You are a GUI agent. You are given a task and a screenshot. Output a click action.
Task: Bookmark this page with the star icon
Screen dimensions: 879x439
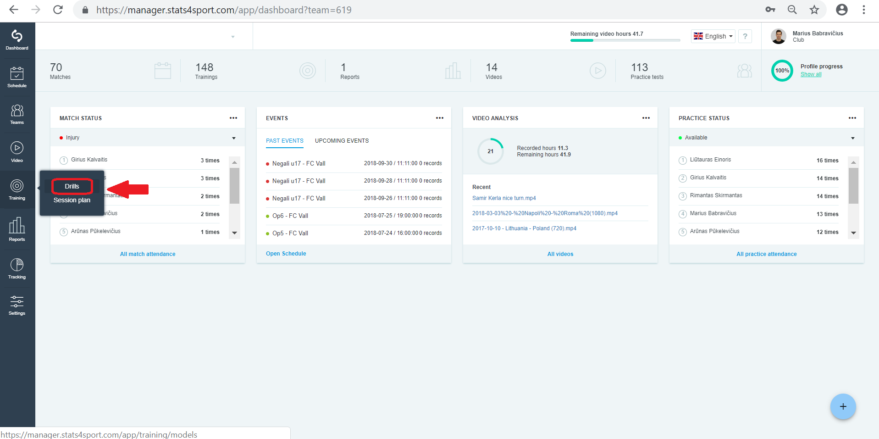point(814,10)
